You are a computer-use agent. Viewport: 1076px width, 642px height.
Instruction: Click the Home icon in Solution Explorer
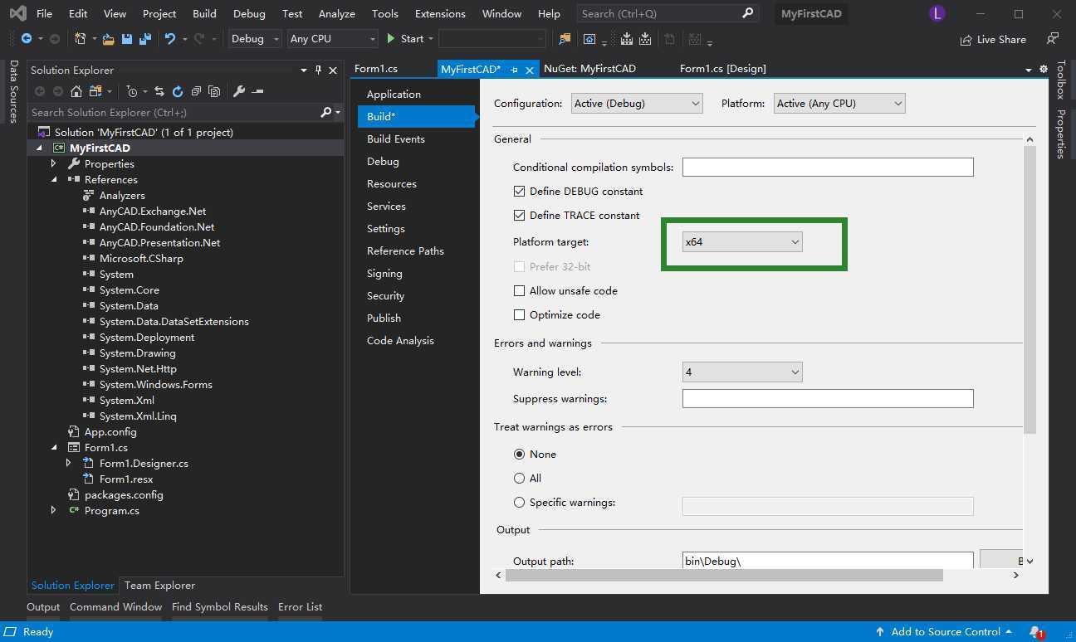[76, 91]
